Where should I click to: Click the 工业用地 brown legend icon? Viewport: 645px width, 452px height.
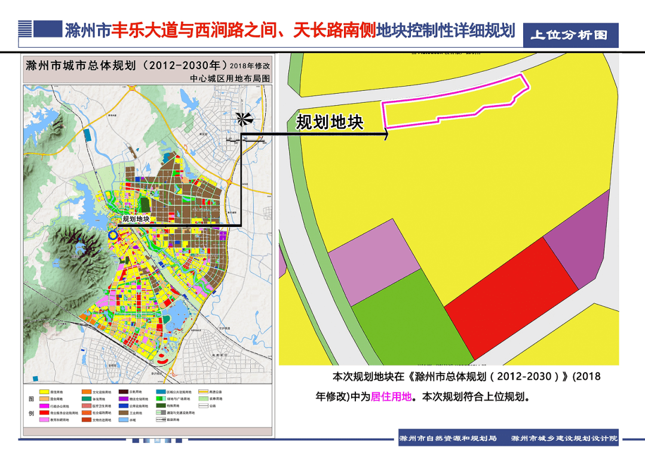coord(122,413)
